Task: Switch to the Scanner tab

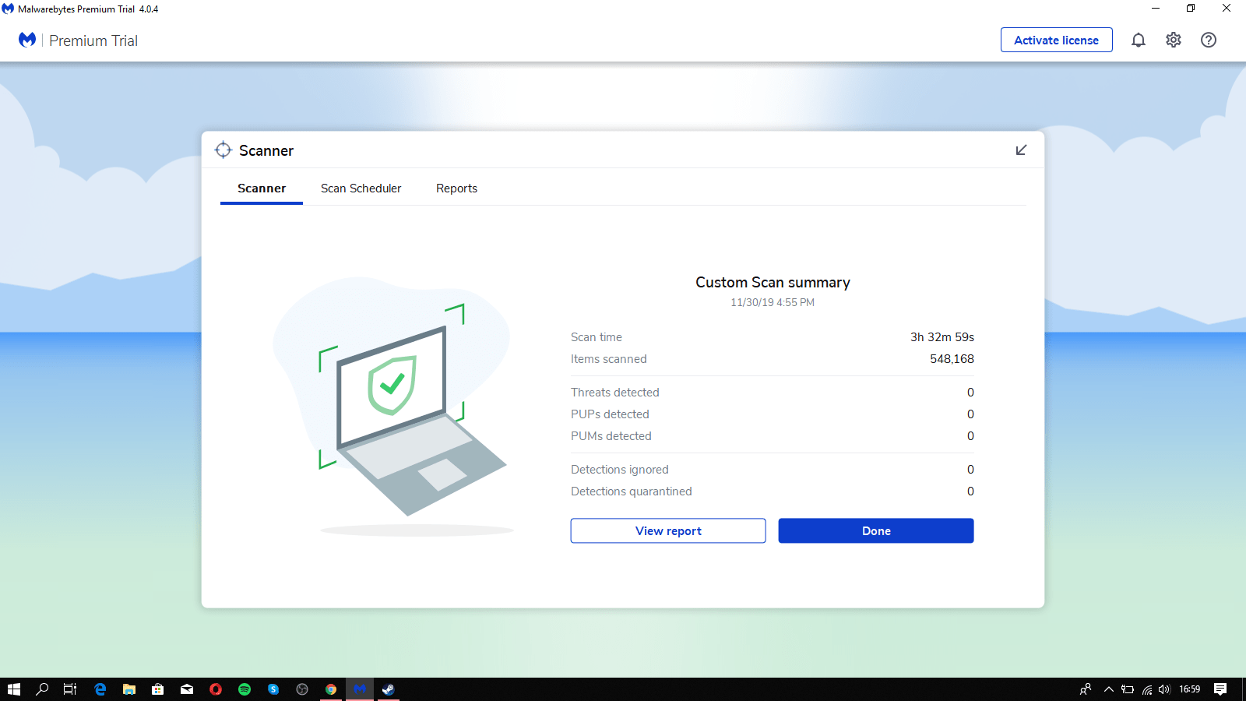Action: [262, 188]
